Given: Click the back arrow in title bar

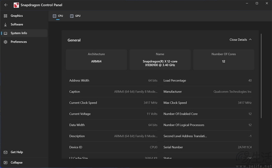Looking at the screenshot, I should (x=6, y=5).
